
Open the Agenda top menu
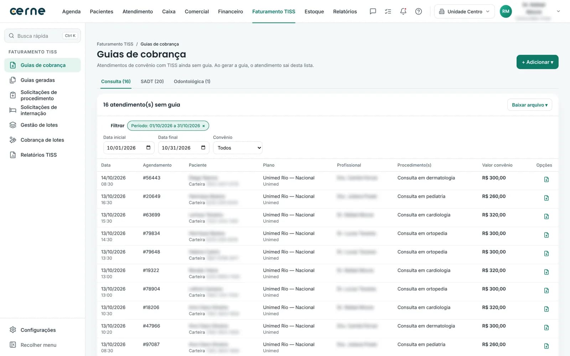71,11
